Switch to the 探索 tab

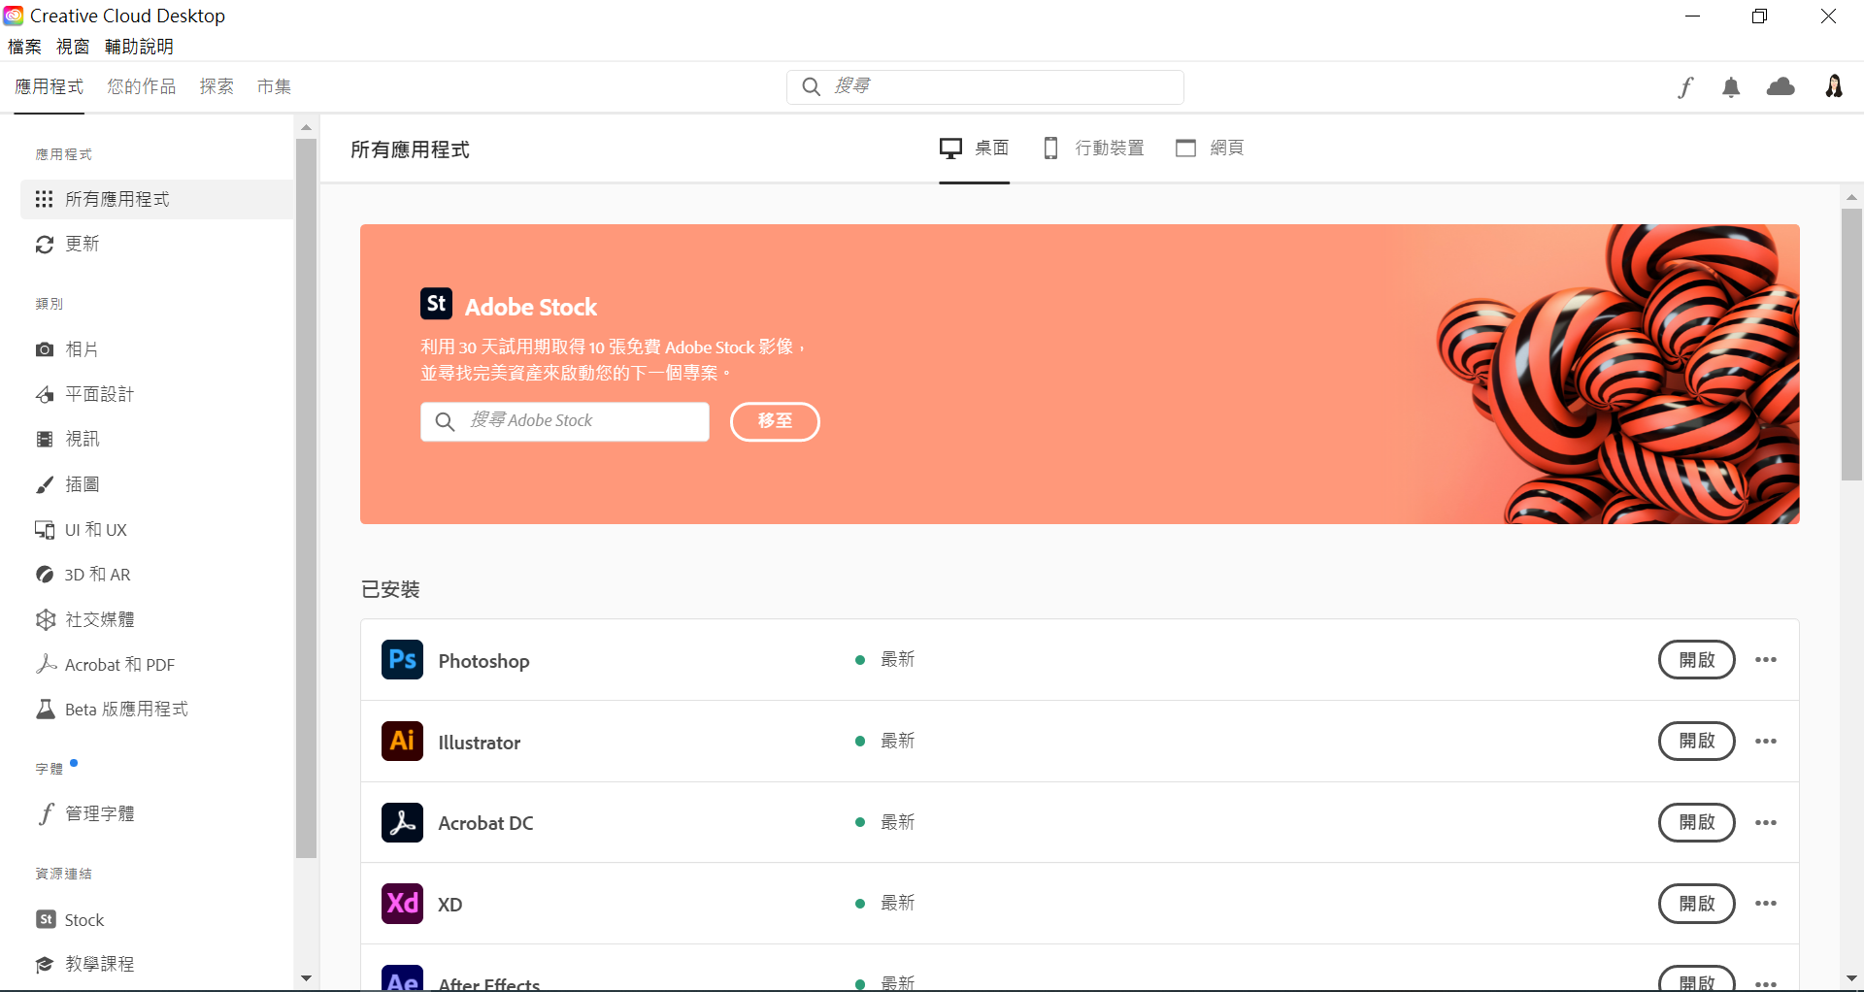pos(216,86)
